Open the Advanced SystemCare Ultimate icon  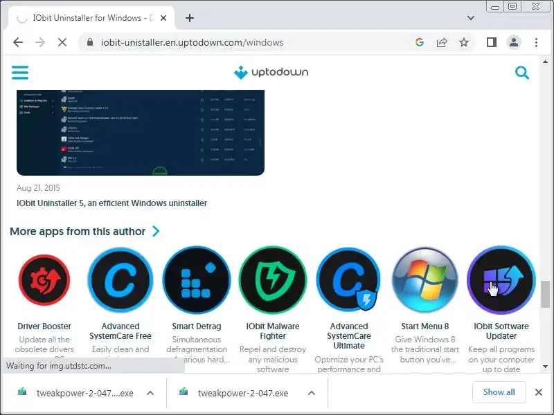[x=349, y=280]
